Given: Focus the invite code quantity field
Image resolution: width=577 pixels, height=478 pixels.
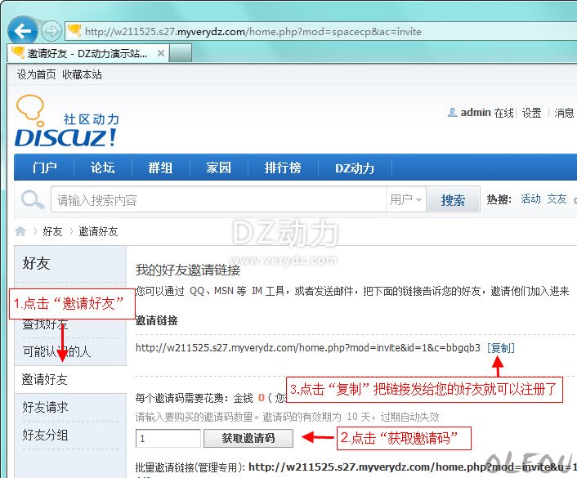Looking at the screenshot, I should (x=168, y=438).
